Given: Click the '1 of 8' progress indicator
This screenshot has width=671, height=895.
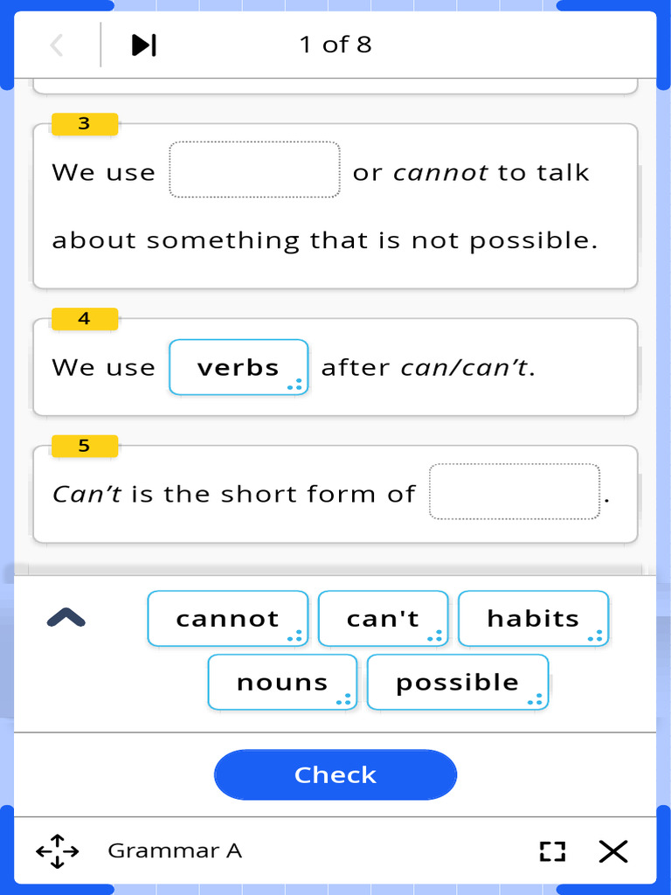Looking at the screenshot, I should coord(335,45).
